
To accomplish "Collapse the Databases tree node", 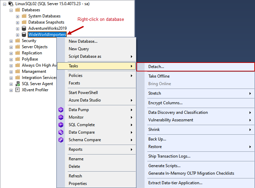I will click(11, 10).
